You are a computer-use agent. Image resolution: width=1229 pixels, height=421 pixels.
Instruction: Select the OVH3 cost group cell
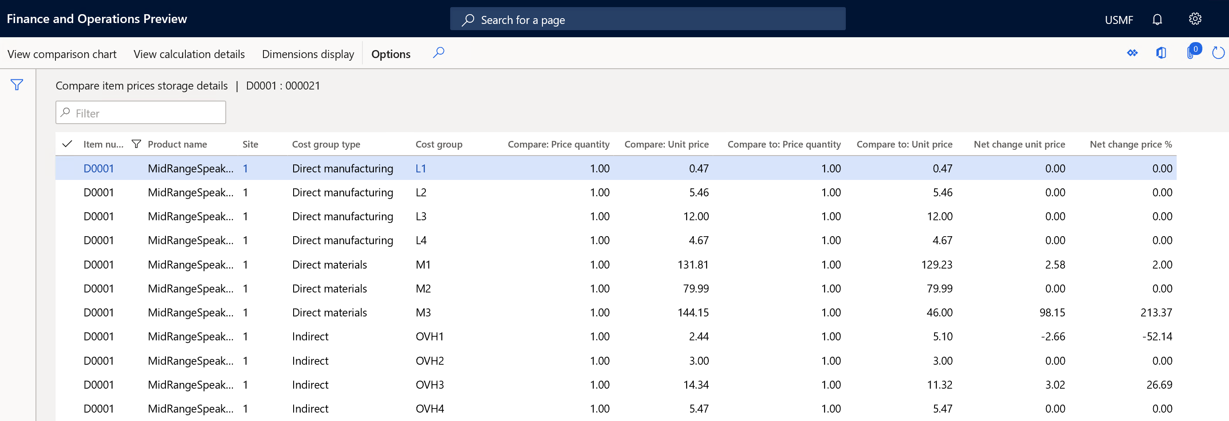pos(429,384)
